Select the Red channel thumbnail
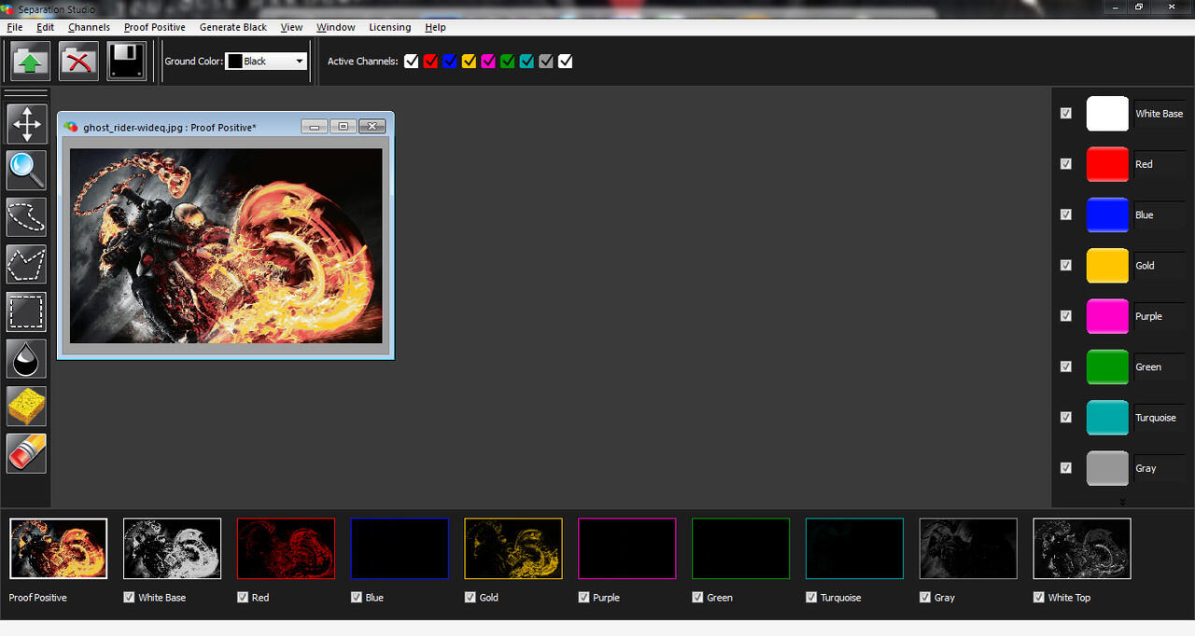The image size is (1195, 636). (286, 548)
